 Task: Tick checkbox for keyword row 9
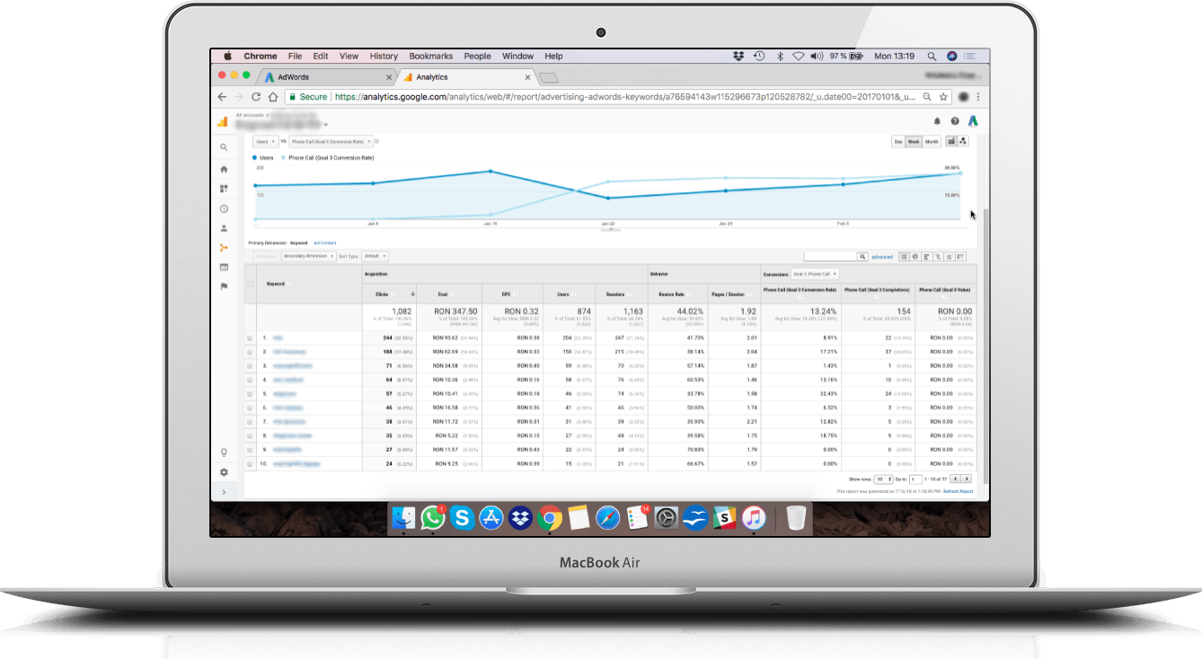[250, 450]
